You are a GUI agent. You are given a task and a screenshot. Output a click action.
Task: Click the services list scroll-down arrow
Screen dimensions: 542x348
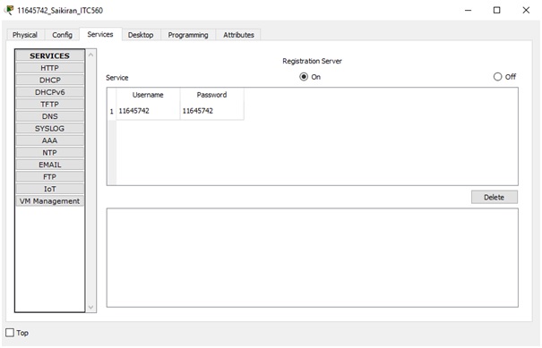[x=90, y=307]
